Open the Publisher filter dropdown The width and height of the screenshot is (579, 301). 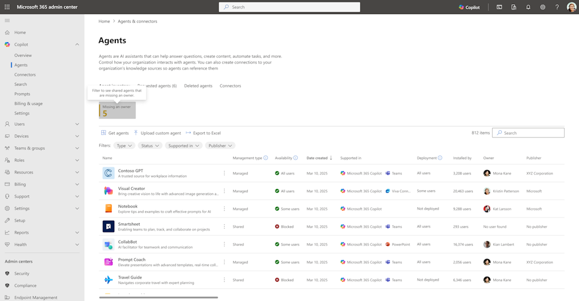coord(220,146)
